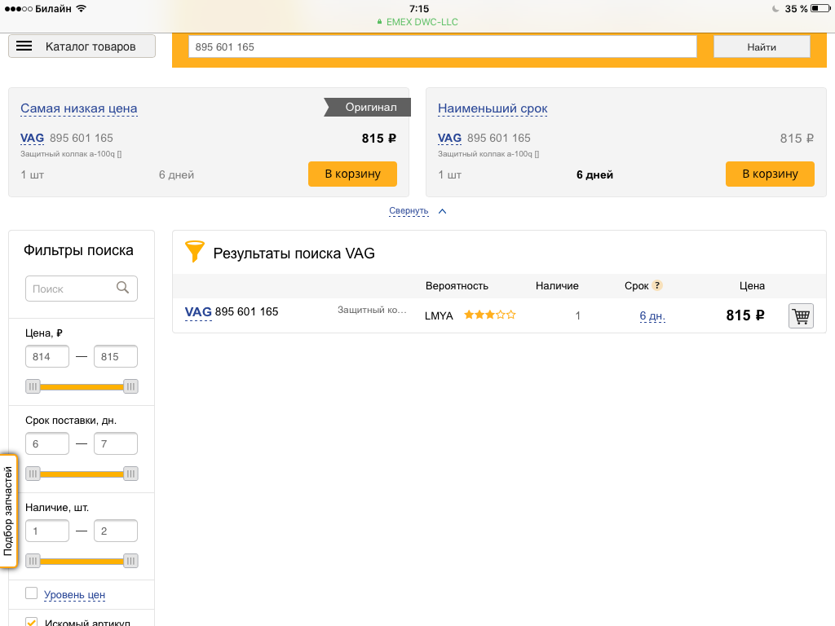Click the shopping cart icon in results row

801,316
